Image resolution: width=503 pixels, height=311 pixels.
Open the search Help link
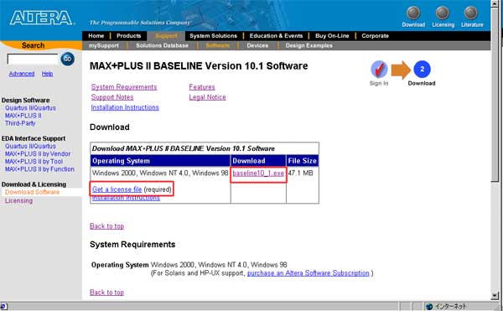pos(47,74)
